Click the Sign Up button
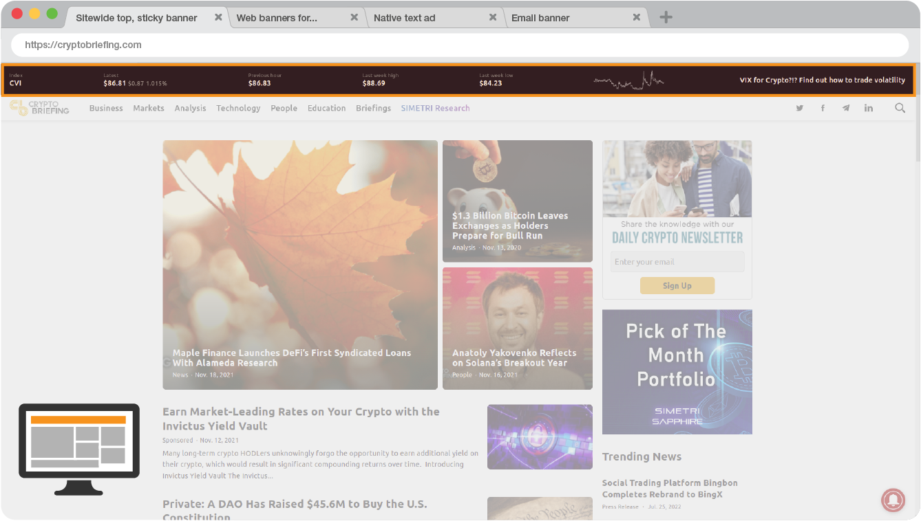The image size is (921, 521). [x=677, y=286]
